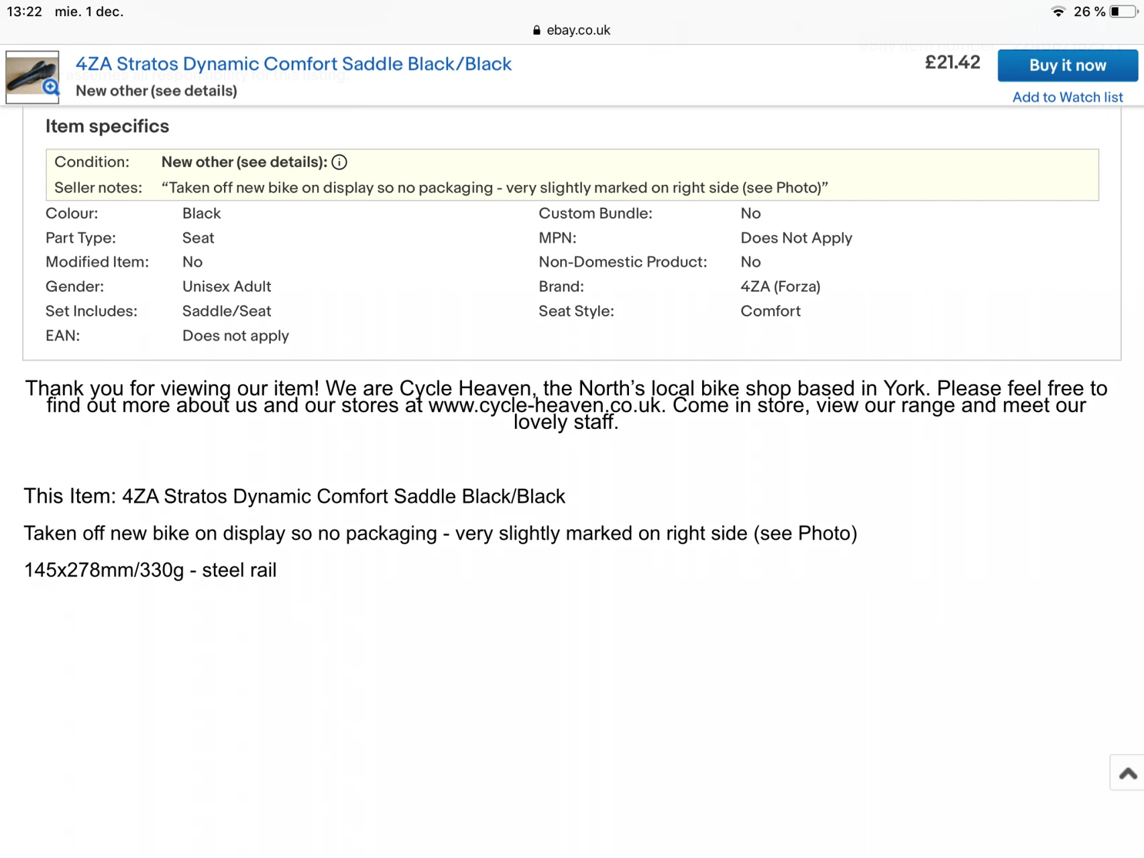
Task: Tap the ebay.co.uk address bar
Action: click(572, 30)
